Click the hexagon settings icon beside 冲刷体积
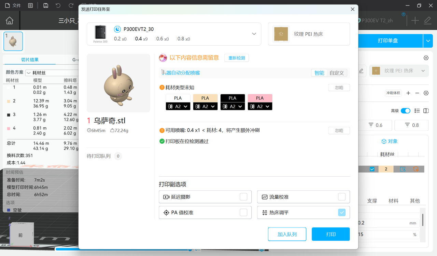The image size is (437, 256). point(426,93)
